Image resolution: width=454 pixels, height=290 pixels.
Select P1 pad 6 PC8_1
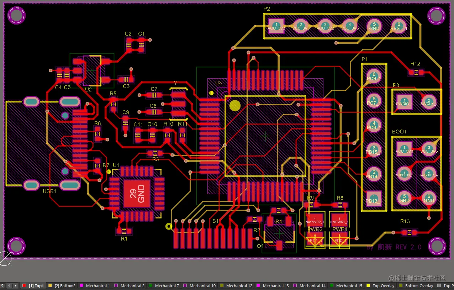[374, 76]
